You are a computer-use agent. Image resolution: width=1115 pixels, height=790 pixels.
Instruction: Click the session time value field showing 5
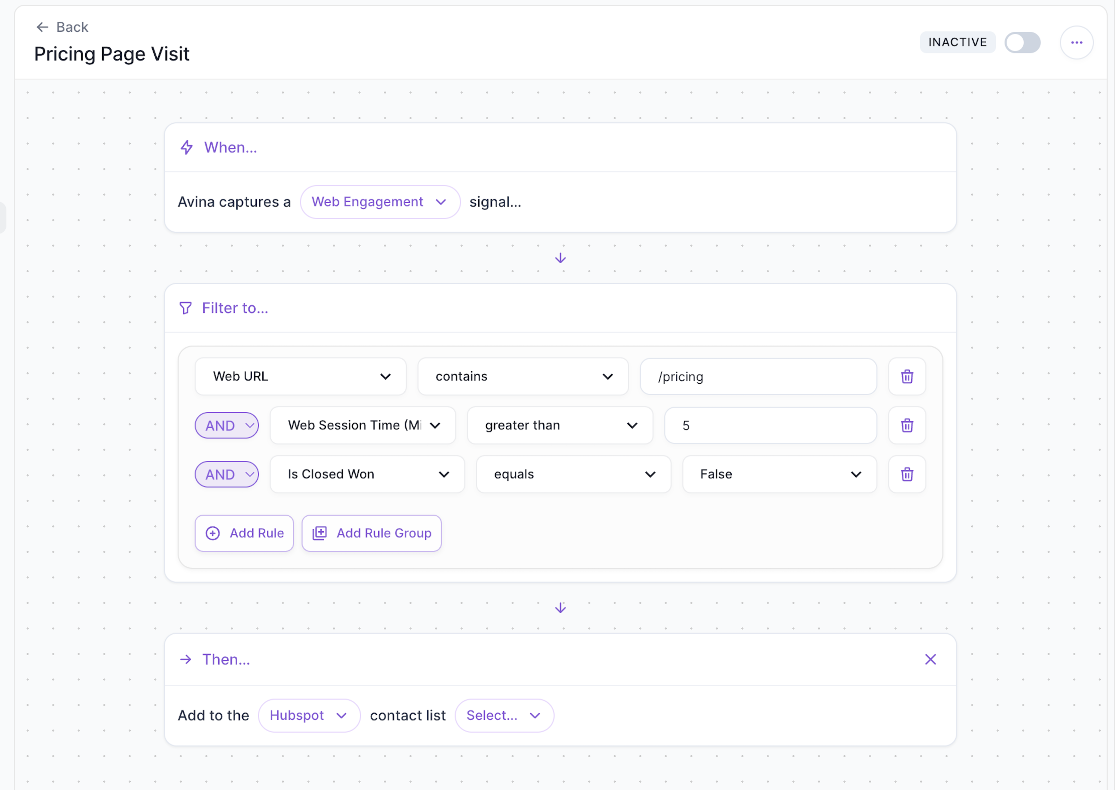(x=771, y=426)
